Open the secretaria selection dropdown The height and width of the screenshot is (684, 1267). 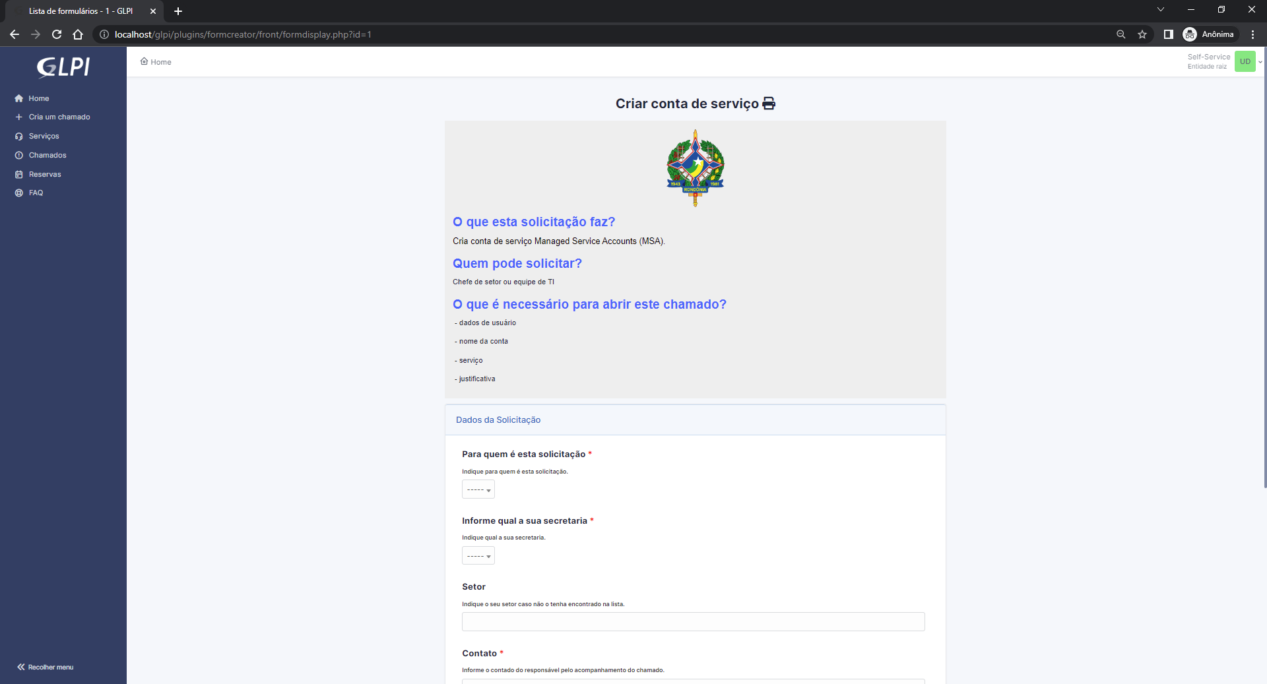[478, 555]
